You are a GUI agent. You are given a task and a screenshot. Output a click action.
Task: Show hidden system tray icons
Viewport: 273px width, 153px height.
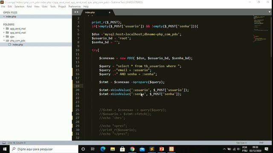(x=224, y=149)
